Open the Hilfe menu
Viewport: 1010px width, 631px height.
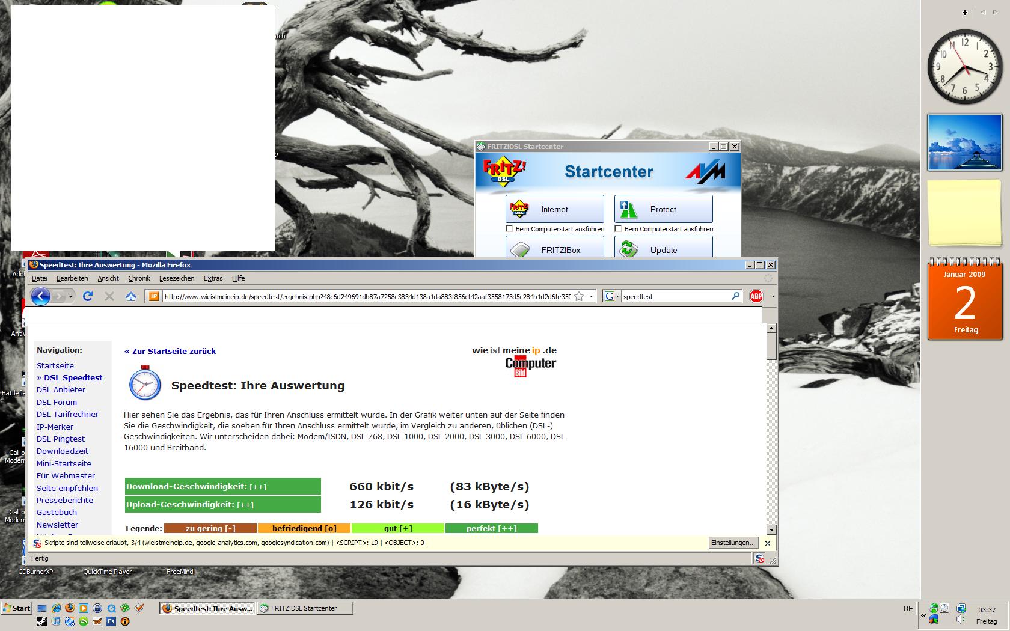(239, 278)
